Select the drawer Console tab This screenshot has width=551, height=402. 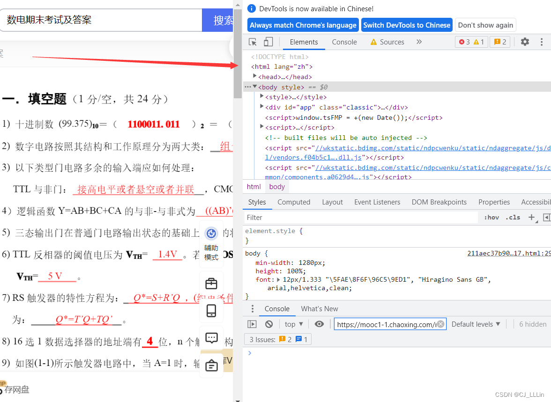pos(277,308)
